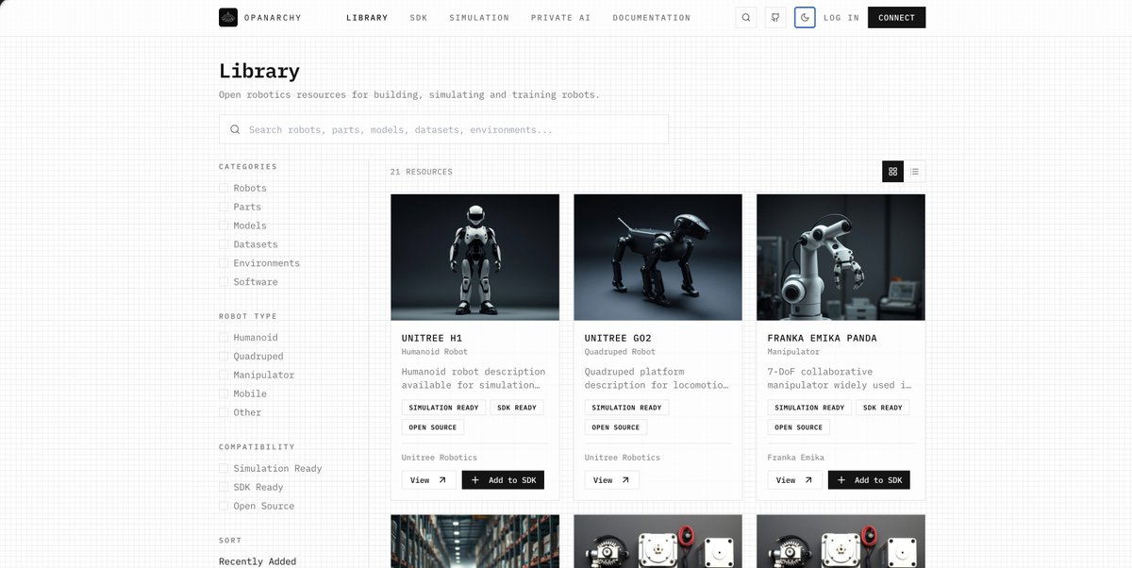The height and width of the screenshot is (568, 1132).
Task: Click the SDK Ready tag on Franka Emika Panda
Action: click(883, 408)
